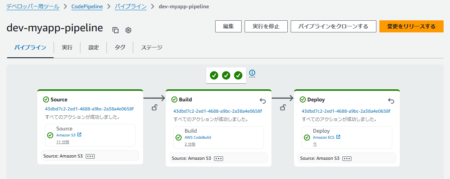
Task: Click the info icon above the stages
Action: (252, 73)
